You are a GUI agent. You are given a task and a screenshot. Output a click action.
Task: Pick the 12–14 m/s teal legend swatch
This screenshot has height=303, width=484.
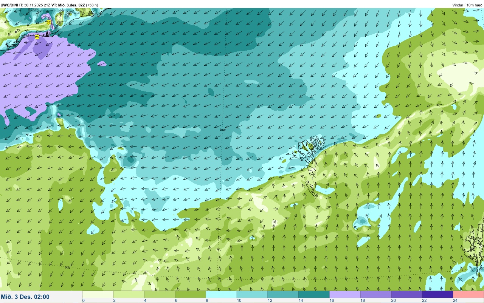pos(283,294)
